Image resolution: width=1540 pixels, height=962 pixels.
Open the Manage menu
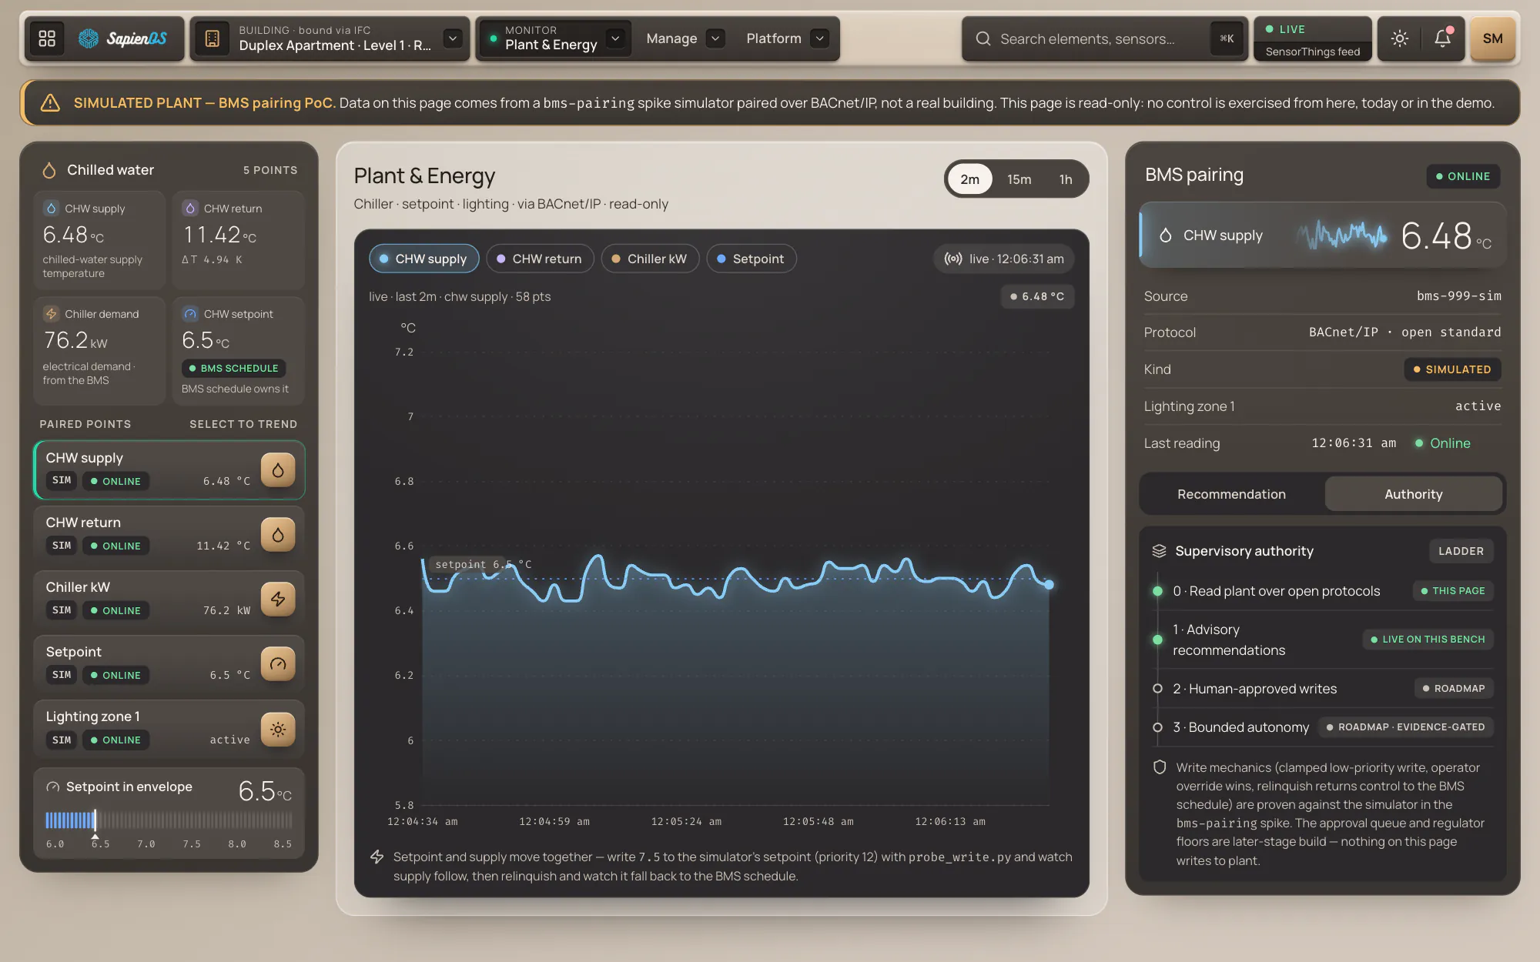tap(685, 38)
